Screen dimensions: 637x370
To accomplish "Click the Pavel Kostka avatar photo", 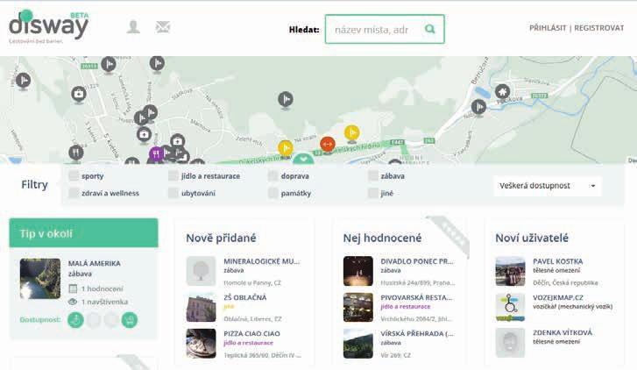I will coord(510,271).
